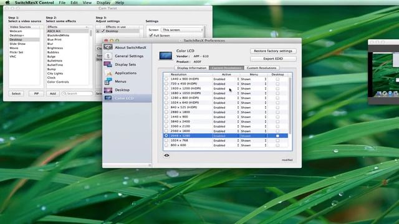Image resolution: width=399 pixels, height=224 pixels.
Task: Select the ASCII Art effect
Action: [54, 31]
